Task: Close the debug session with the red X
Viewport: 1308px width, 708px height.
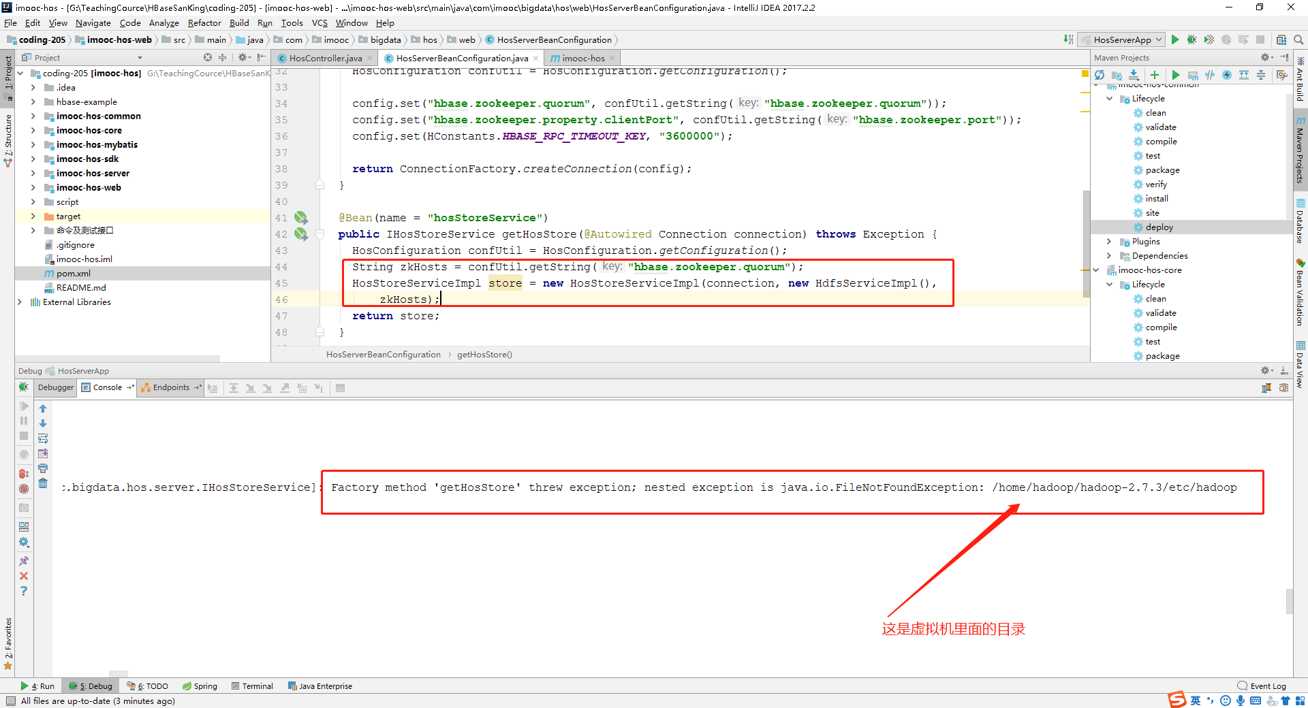Action: [24, 576]
